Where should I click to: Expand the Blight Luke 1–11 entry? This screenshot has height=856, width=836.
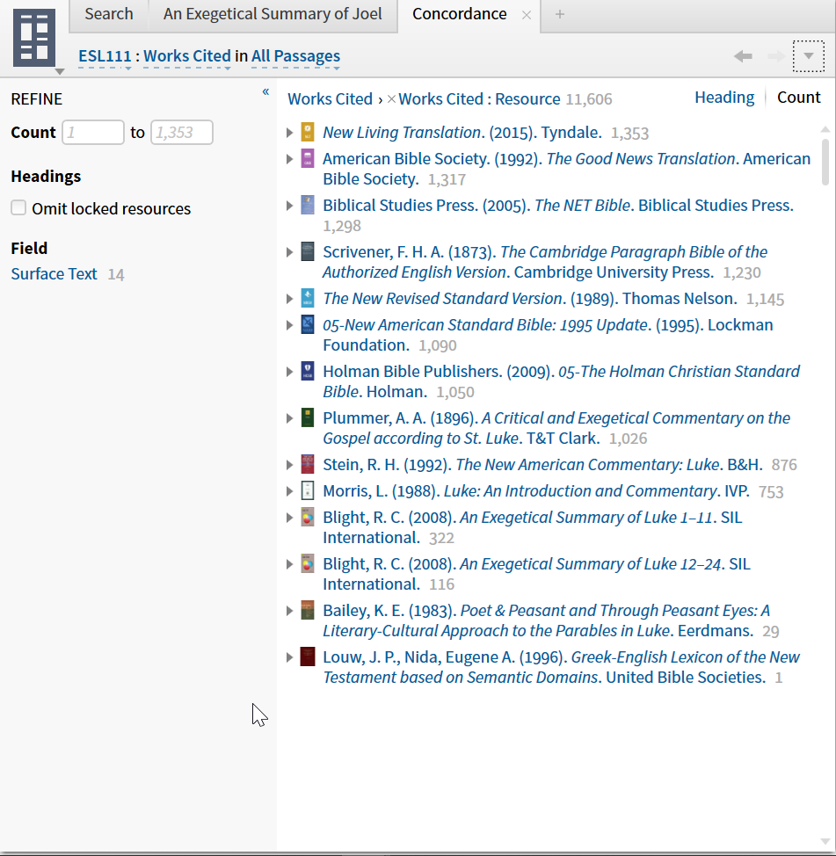(x=290, y=517)
